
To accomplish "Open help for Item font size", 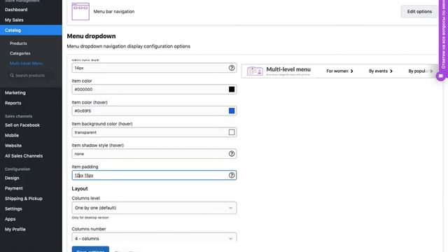I will [232, 68].
